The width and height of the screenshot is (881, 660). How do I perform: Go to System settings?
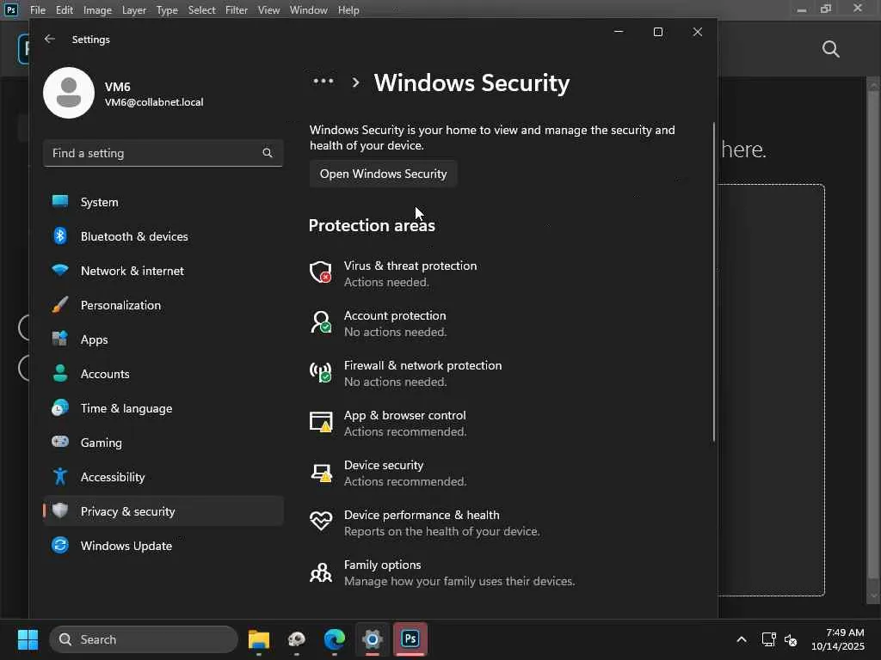(163, 201)
